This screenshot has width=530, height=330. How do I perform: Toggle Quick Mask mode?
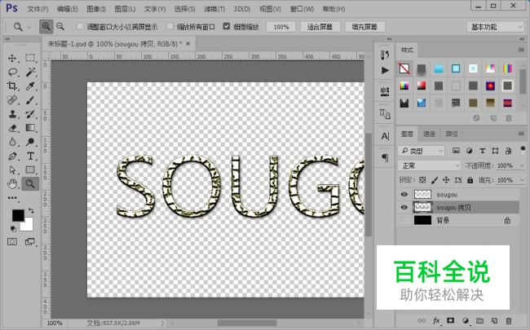[12, 241]
